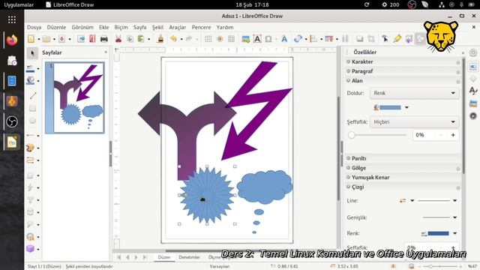Click the Insert Text Box icon
This screenshot has width=480, height=270.
[x=257, y=39]
